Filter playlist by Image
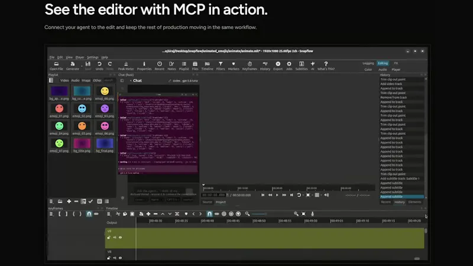 coord(86,80)
